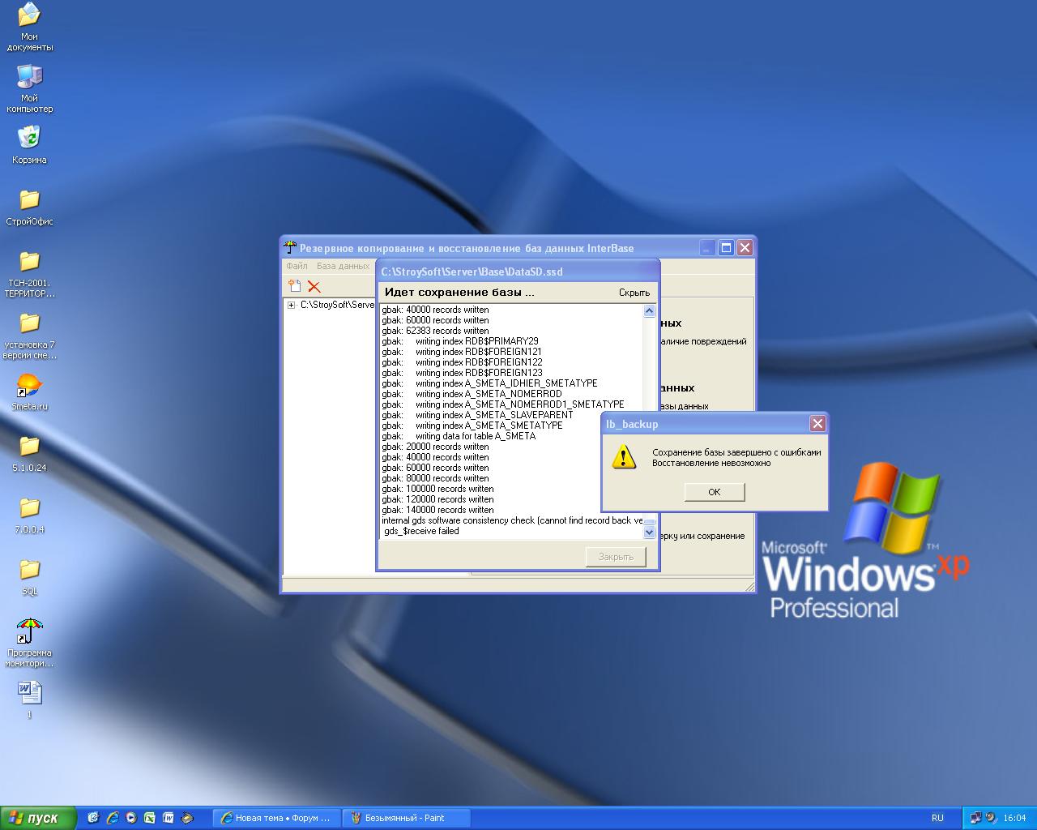Open '7.0.0.4' desktop folder
Screen dimensions: 1037x830
29,516
